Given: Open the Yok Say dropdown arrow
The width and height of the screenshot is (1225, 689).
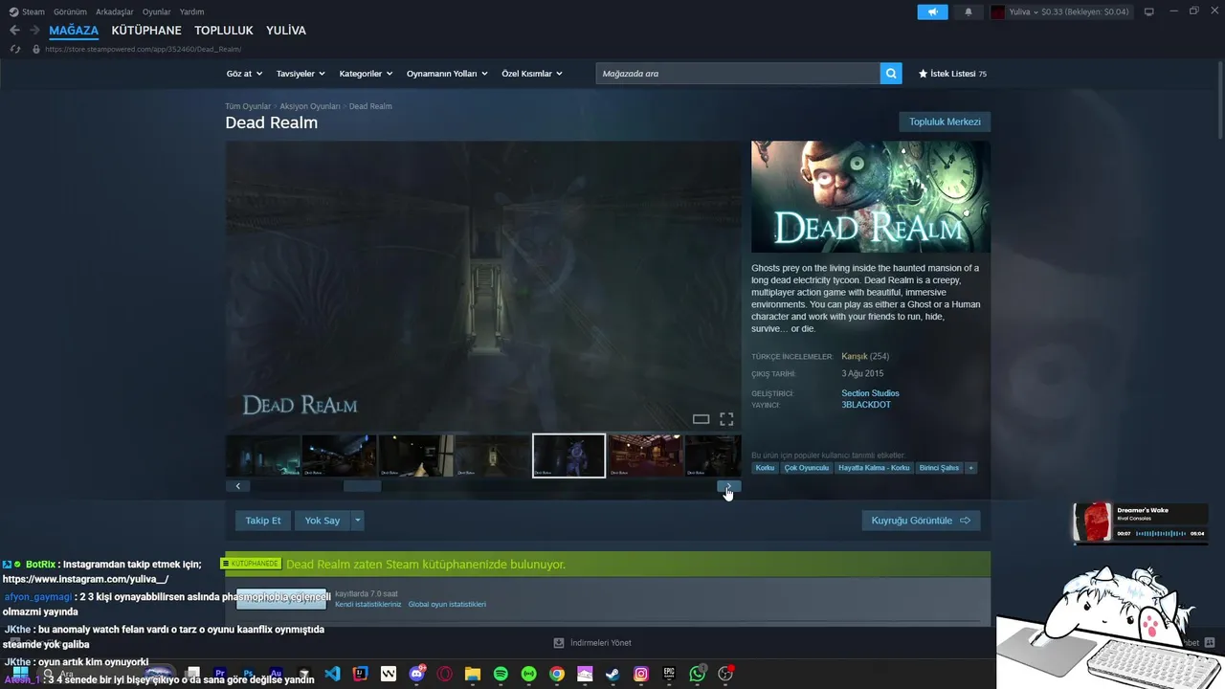Looking at the screenshot, I should pyautogui.click(x=358, y=521).
